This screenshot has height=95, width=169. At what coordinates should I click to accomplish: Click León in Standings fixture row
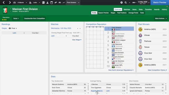14,33
